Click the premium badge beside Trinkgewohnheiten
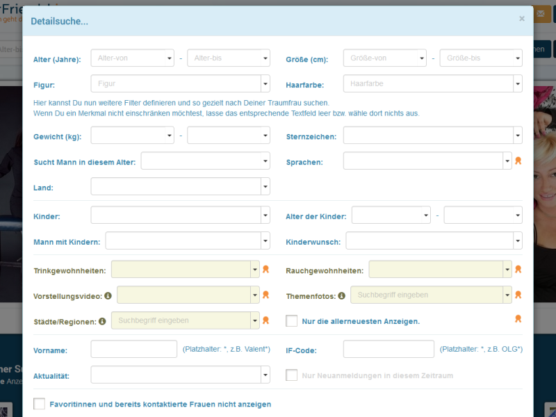The height and width of the screenshot is (417, 556). click(x=265, y=269)
